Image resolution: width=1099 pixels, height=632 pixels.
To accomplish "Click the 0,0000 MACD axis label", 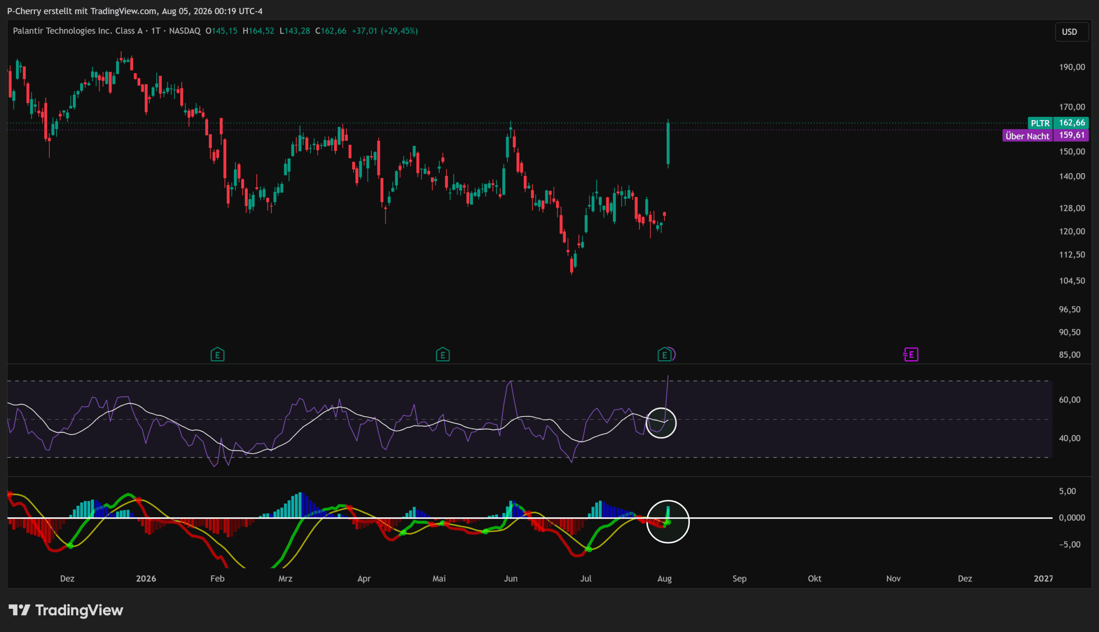I will [1072, 518].
